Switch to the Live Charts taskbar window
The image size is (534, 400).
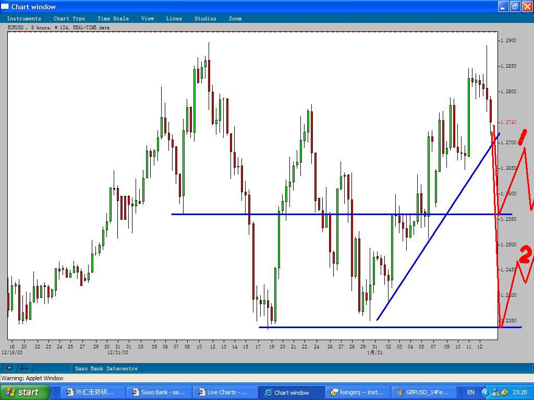click(x=225, y=392)
